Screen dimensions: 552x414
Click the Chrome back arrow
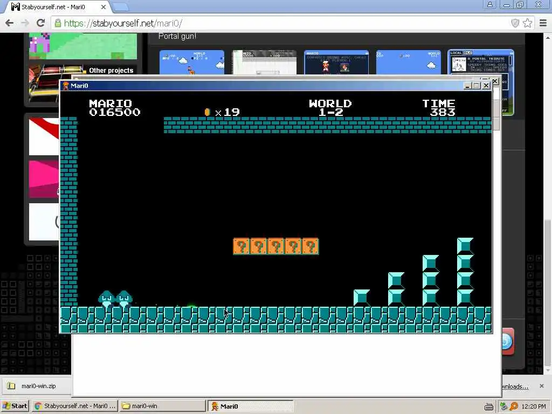[x=10, y=23]
